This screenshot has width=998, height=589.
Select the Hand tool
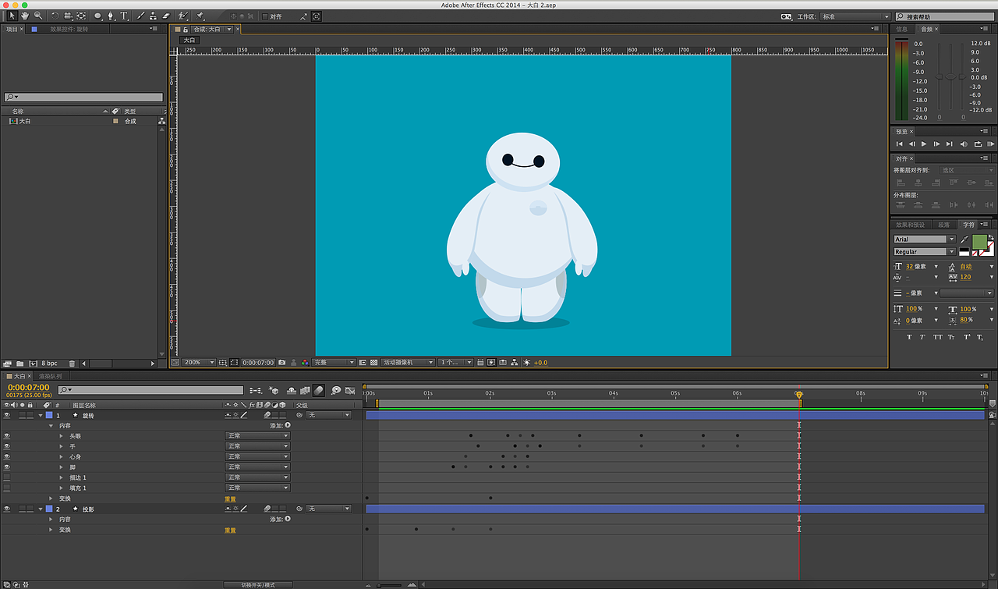click(25, 16)
